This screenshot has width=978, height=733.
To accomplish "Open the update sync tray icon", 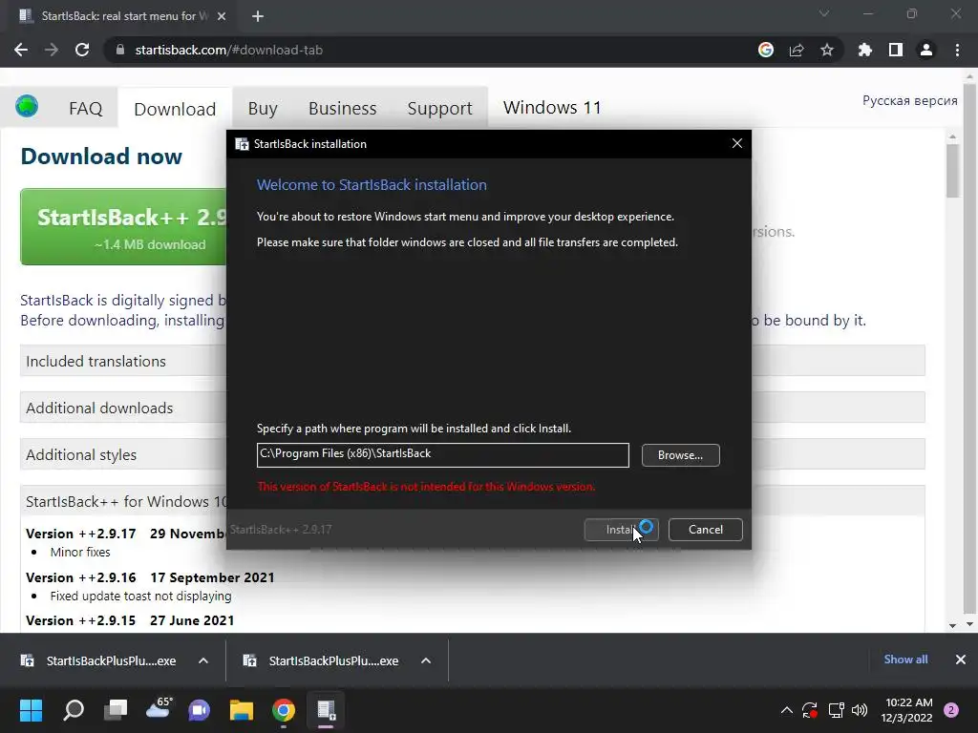I will [x=810, y=710].
